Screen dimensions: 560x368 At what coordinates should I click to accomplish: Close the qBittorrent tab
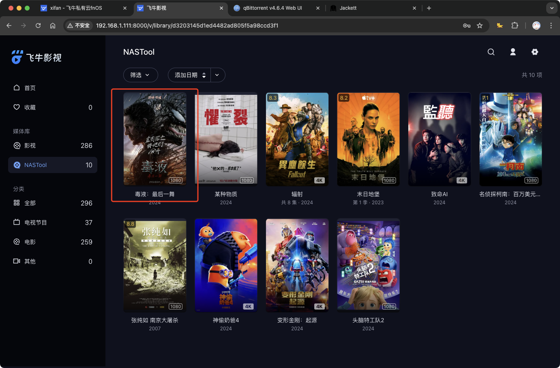318,8
